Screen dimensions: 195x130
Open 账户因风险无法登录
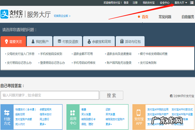click(119, 63)
